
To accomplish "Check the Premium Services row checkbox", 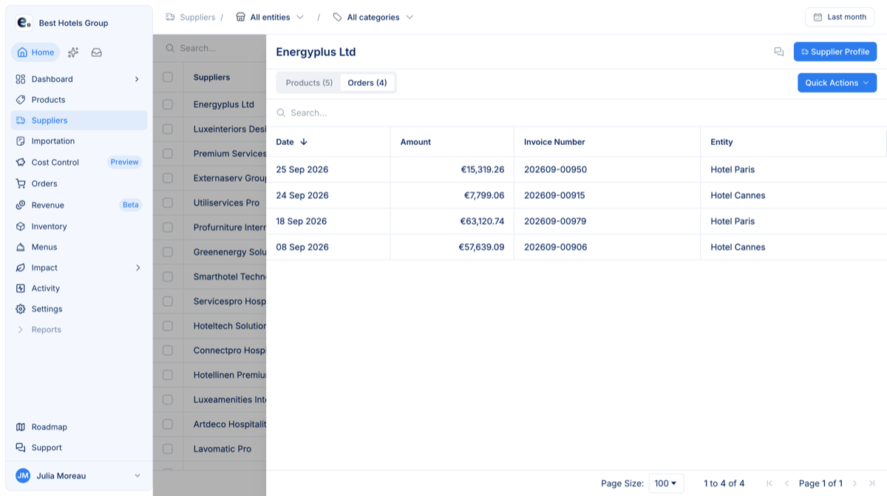I will (168, 154).
